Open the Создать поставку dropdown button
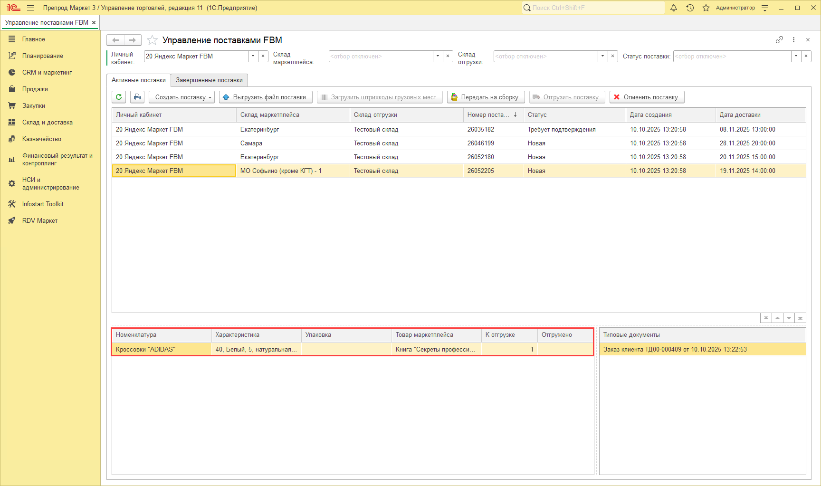The height and width of the screenshot is (486, 821). (181, 97)
